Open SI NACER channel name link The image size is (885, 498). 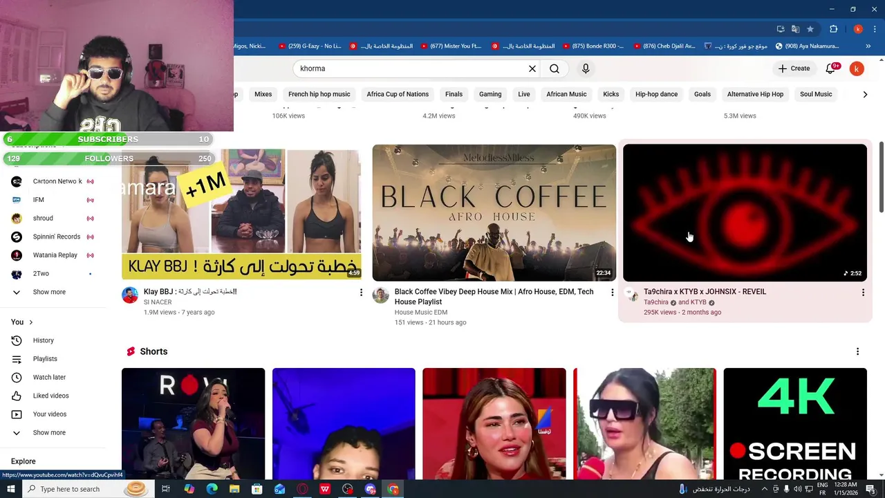pyautogui.click(x=158, y=302)
